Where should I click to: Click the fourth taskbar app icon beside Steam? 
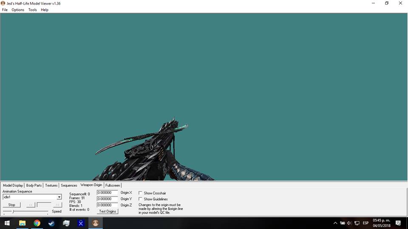66,223
